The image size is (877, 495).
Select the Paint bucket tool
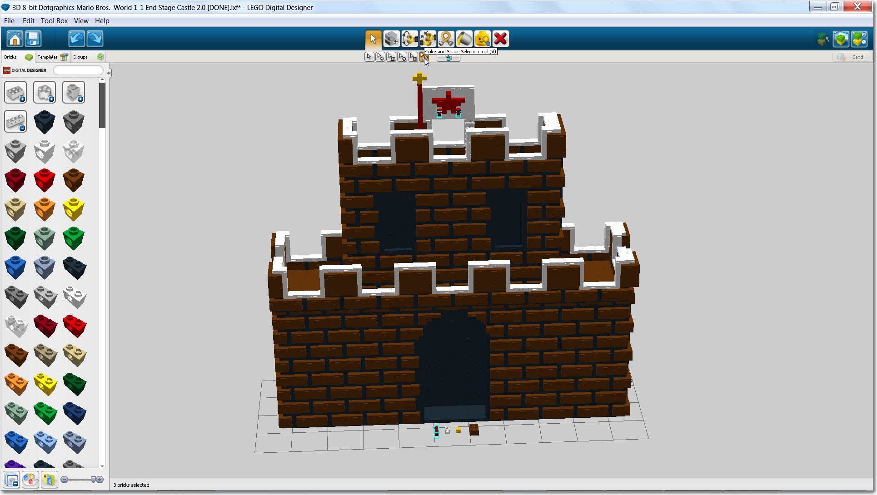click(x=464, y=39)
